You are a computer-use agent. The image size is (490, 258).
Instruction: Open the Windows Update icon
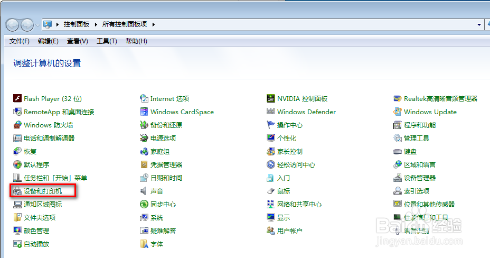[397, 112]
